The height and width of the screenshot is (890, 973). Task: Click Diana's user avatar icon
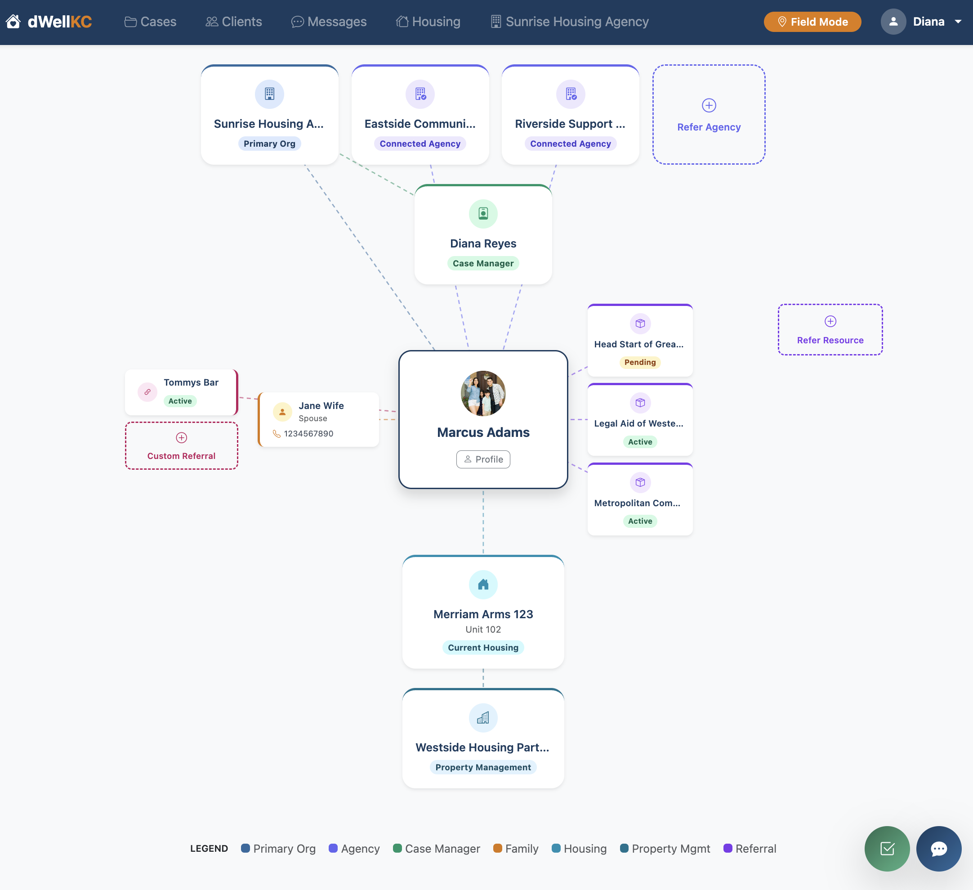tap(893, 22)
